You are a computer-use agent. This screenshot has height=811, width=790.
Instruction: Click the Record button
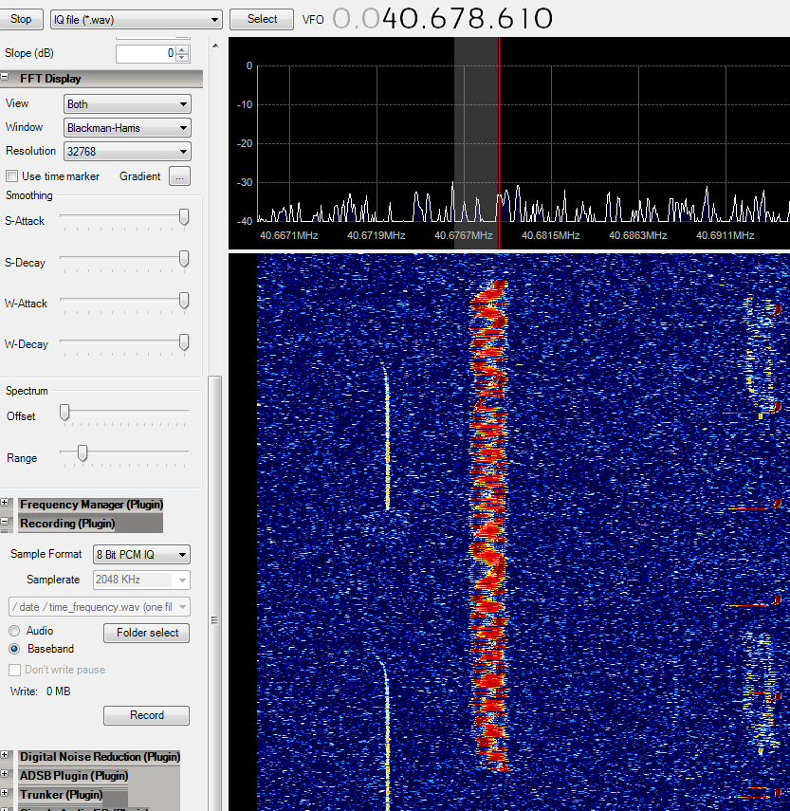pos(146,715)
